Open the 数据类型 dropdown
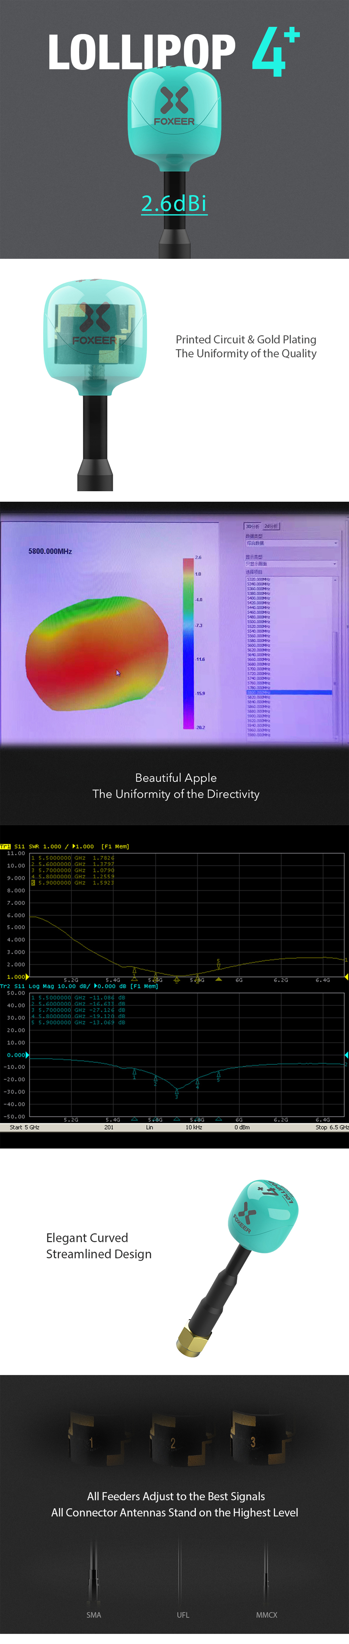 click(x=292, y=543)
